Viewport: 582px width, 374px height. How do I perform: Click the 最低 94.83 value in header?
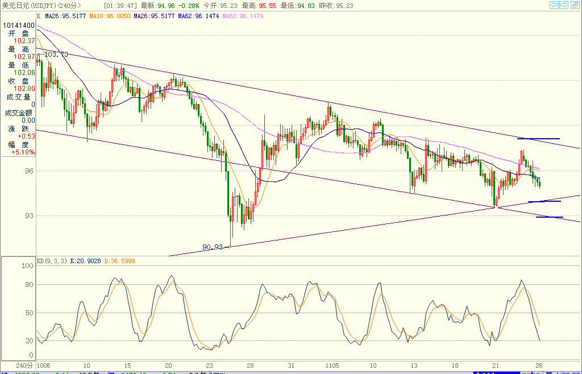pos(298,6)
